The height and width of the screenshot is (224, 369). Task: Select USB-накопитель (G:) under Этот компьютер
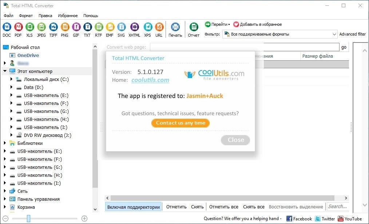[x=46, y=111]
